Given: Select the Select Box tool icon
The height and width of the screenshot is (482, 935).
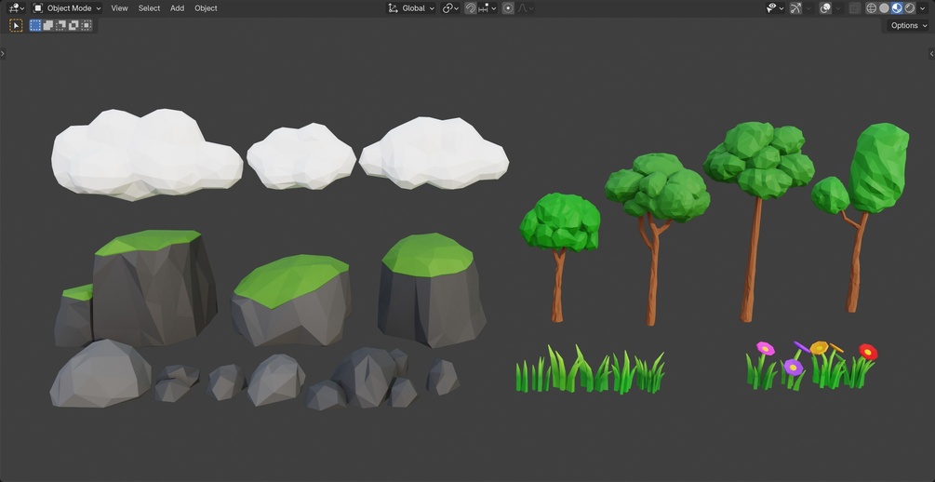Looking at the screenshot, I should pyautogui.click(x=16, y=26).
